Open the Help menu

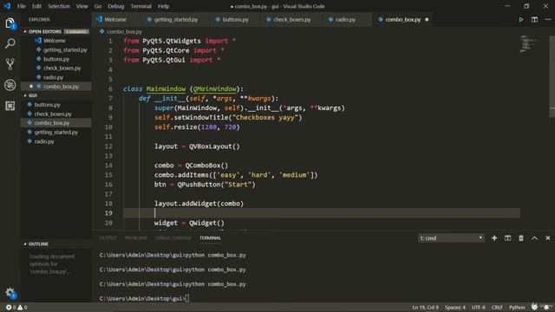[x=164, y=6]
